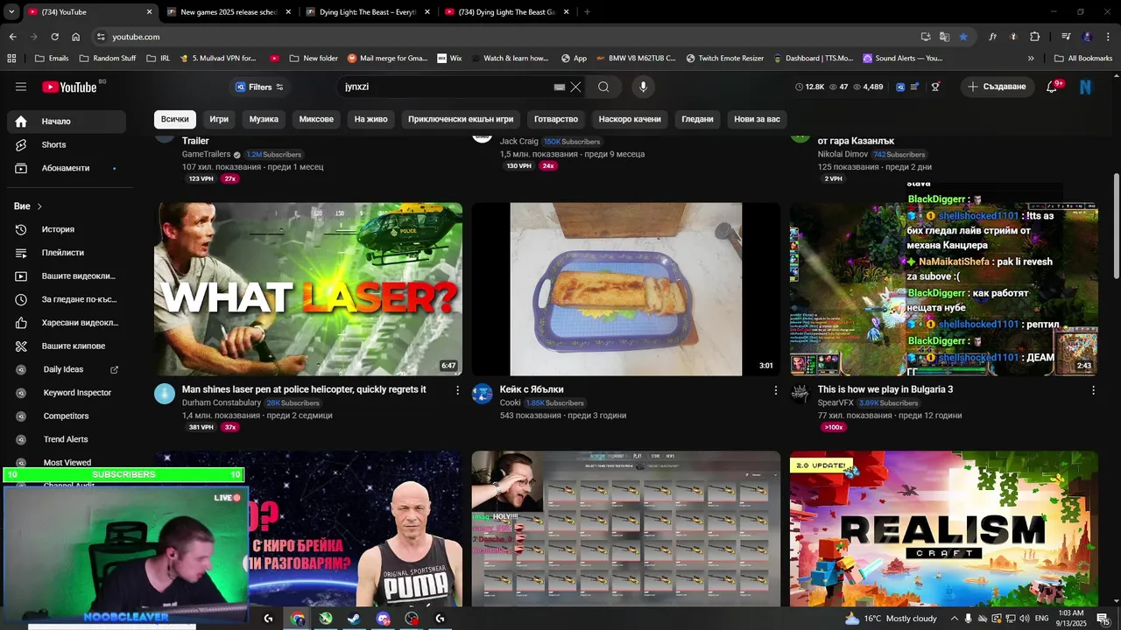Open the list icon beside the trophy
Screen dimensions: 1121x630
[915, 87]
